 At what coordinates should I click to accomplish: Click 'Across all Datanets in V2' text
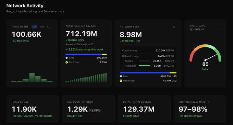point(79,44)
